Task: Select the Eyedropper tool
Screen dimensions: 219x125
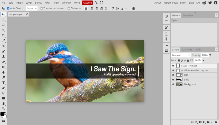Action: [3, 41]
